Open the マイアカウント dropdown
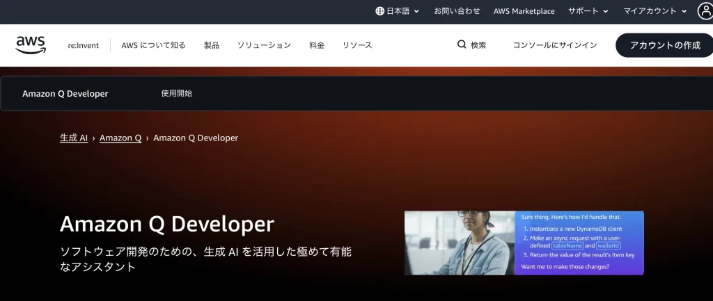The width and height of the screenshot is (713, 301). 655,11
